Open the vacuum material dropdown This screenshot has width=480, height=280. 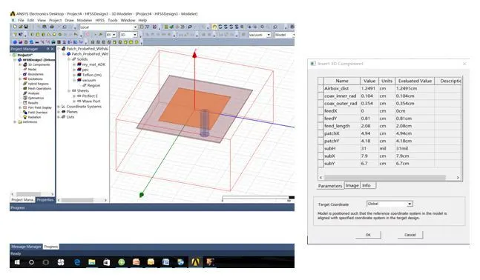pyautogui.click(x=269, y=35)
